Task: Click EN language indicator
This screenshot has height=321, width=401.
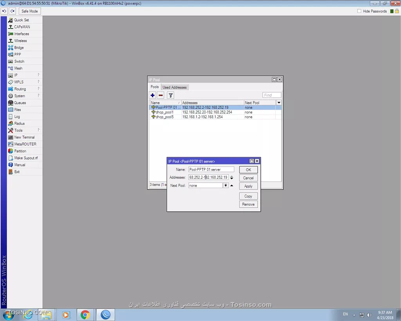Action: pyautogui.click(x=345, y=314)
